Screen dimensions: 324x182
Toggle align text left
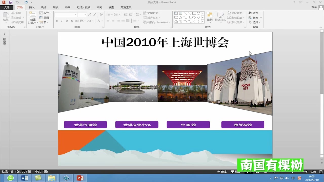[x=108, y=21]
